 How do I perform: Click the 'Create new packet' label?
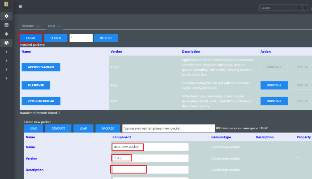click(37, 122)
